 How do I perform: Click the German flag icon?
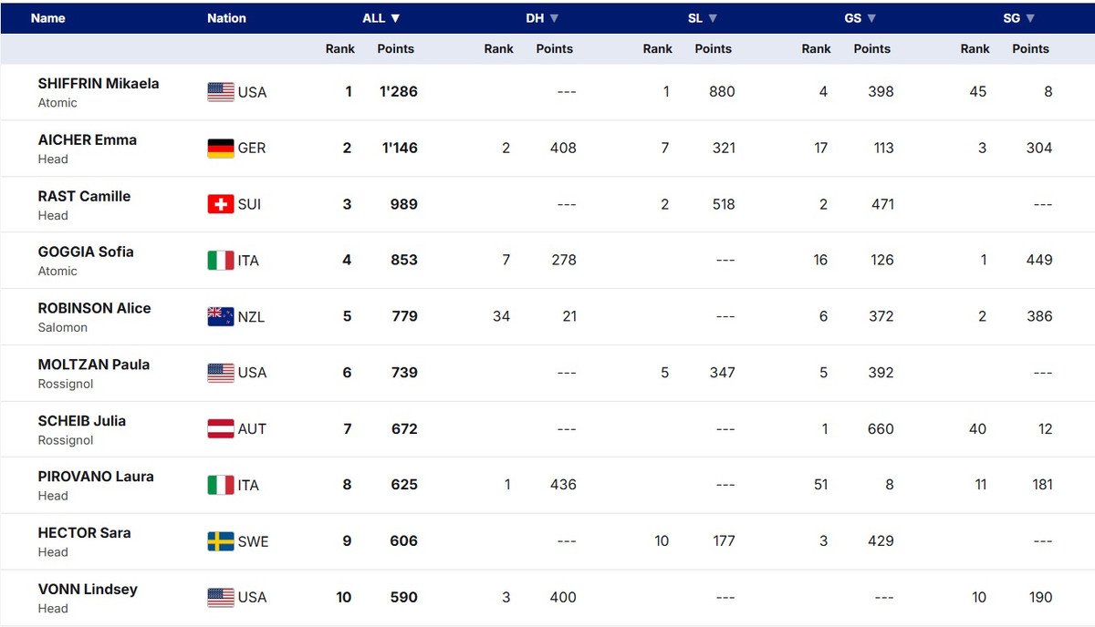(x=221, y=149)
